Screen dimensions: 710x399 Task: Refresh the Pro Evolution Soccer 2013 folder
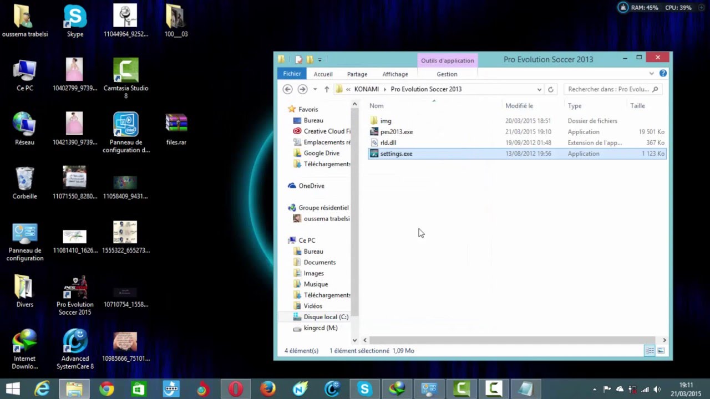[550, 89]
